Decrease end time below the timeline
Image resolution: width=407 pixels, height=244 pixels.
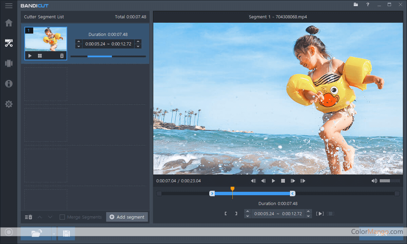click(308, 216)
